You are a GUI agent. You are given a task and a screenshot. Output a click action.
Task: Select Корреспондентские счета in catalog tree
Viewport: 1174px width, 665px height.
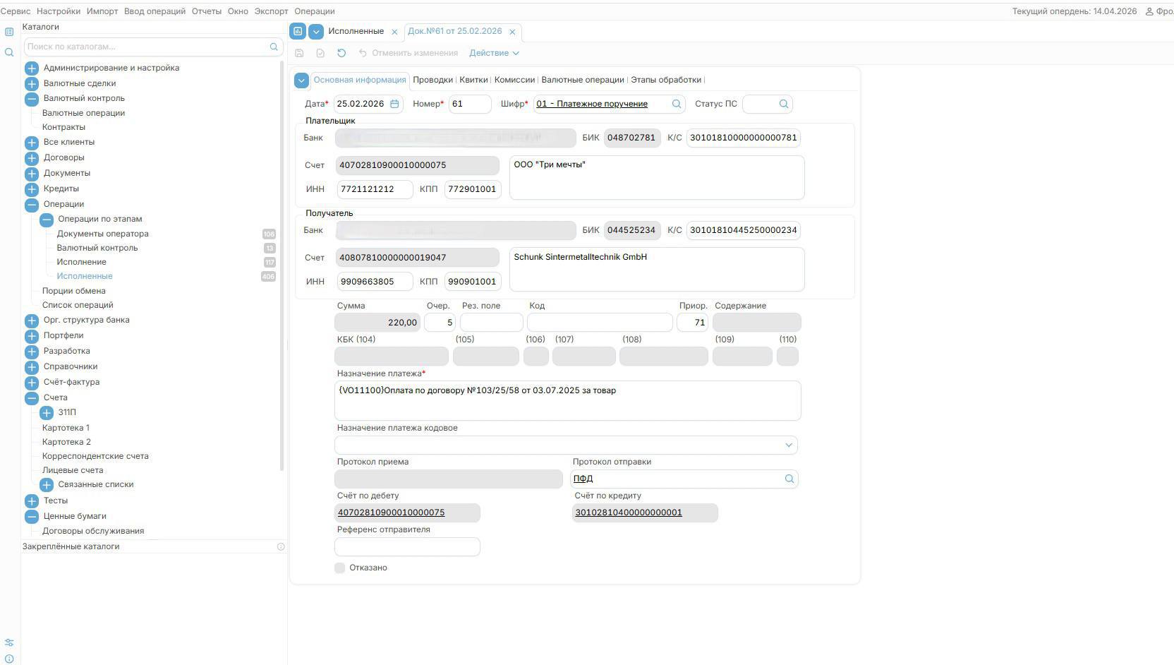coord(95,456)
